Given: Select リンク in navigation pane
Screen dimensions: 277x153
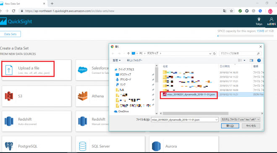Looking at the screenshot, I should click(121, 85).
